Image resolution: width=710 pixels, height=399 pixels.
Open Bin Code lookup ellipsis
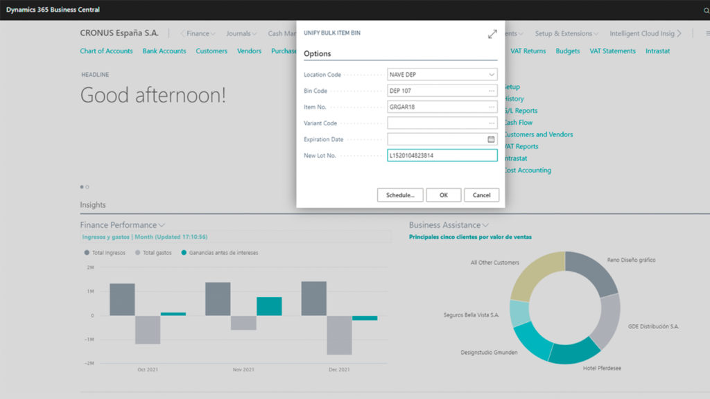(492, 91)
